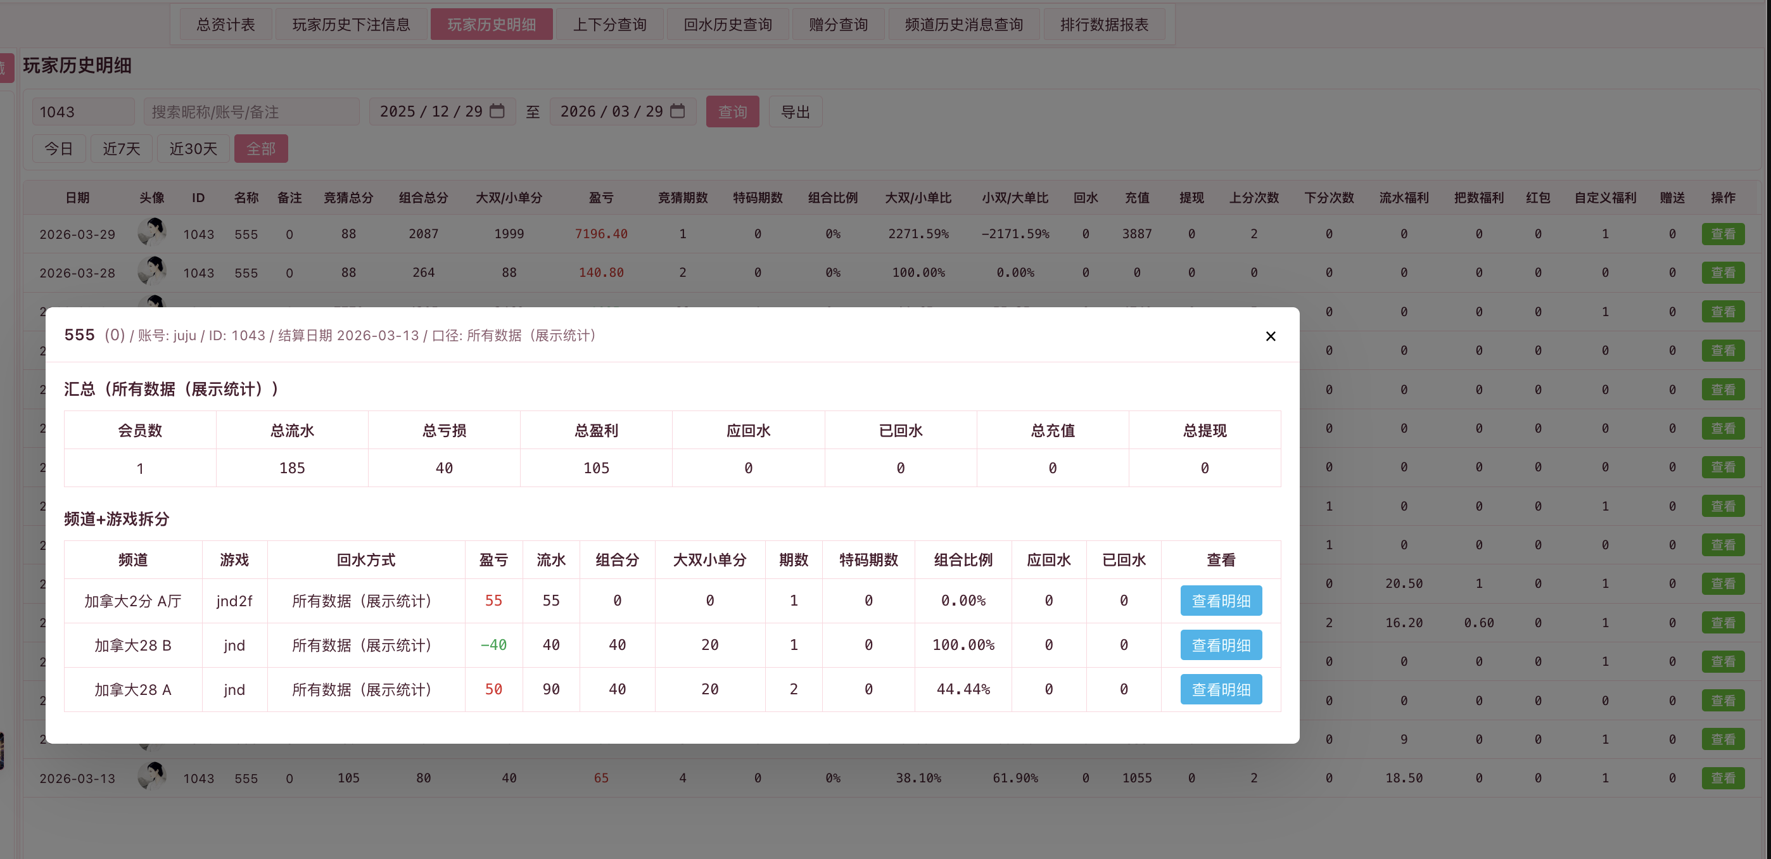Click 总盈利 value 105 in summary
The height and width of the screenshot is (859, 1771).
pos(596,468)
